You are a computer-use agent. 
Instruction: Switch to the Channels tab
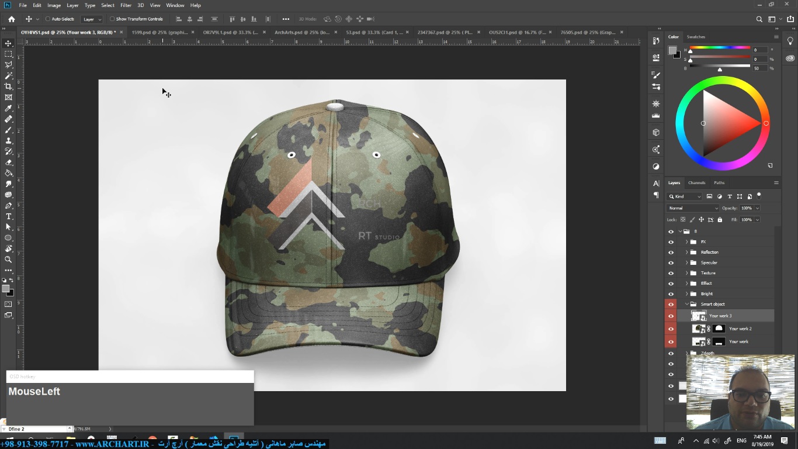pyautogui.click(x=696, y=182)
